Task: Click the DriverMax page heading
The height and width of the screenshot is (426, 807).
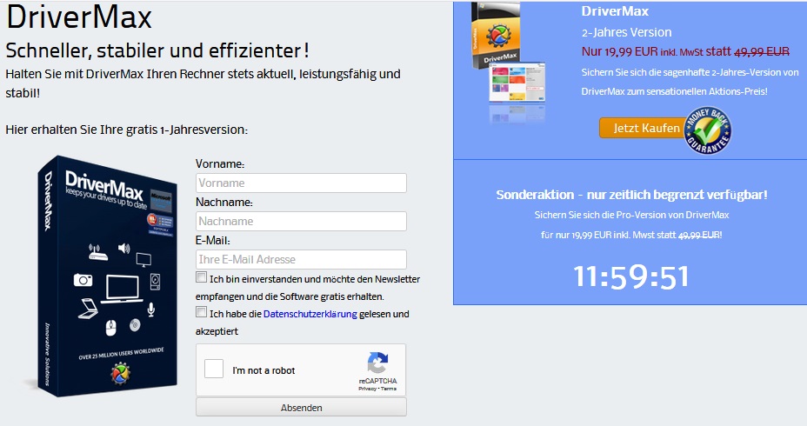Action: pyautogui.click(x=79, y=17)
